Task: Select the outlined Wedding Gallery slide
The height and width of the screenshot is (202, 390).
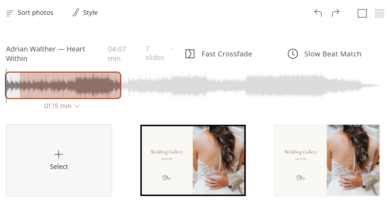Action: coord(193,160)
